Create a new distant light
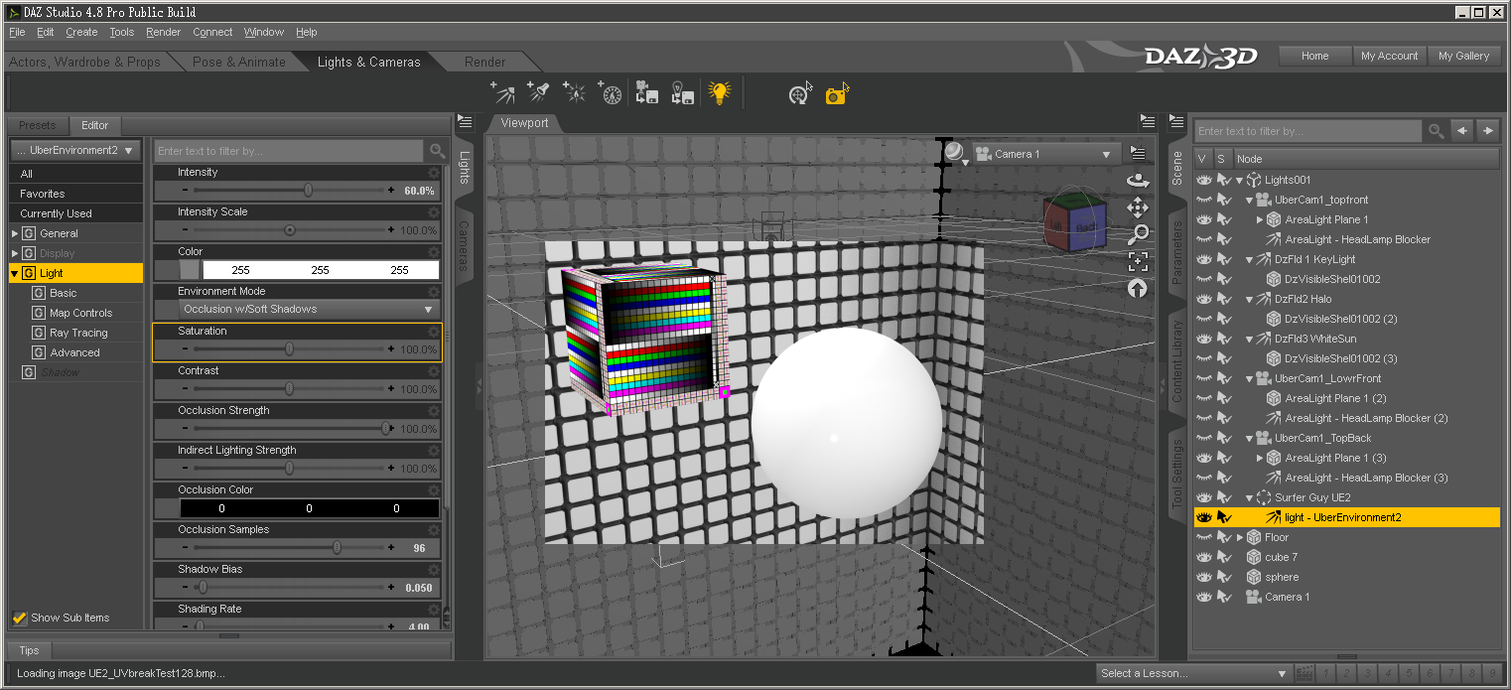This screenshot has height=690, width=1511. point(503,93)
